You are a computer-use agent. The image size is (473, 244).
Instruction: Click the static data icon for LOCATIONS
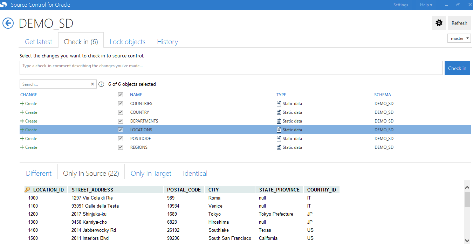point(279,130)
